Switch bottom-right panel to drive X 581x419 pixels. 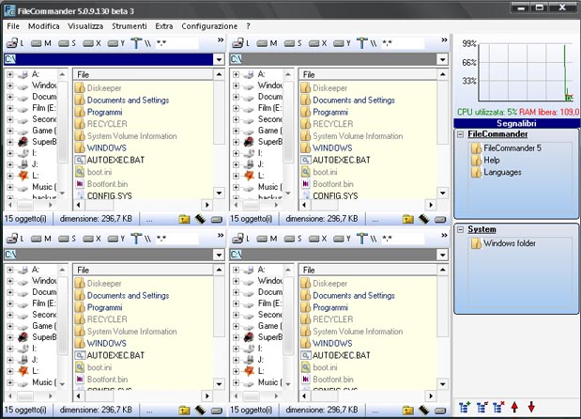[317, 239]
